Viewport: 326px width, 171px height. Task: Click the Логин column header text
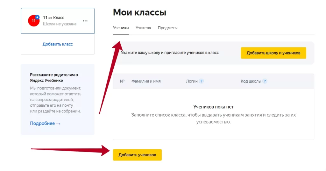coord(192,81)
